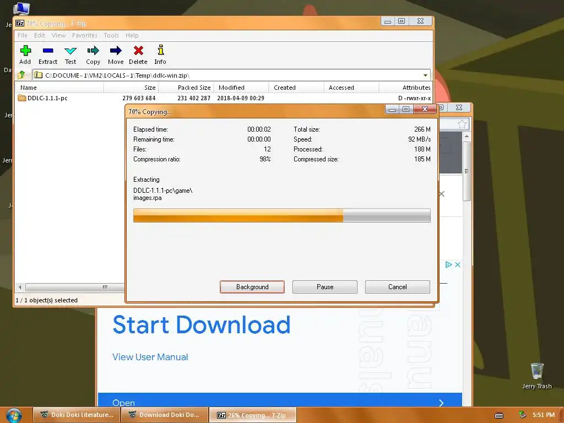564x423 pixels.
Task: Open the Windows Start orb
Action: (14, 415)
